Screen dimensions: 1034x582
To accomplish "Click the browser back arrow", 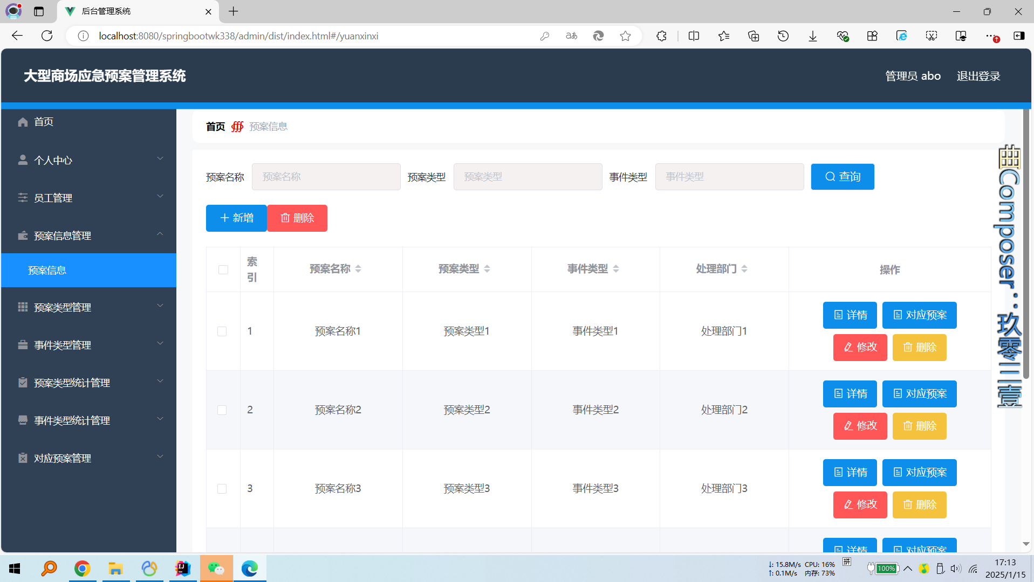I will [17, 36].
